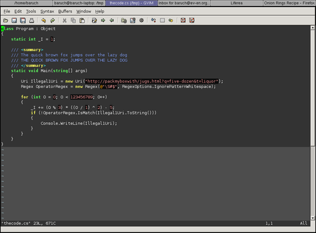Screen dimensions: 316x233
Task: Open Find and Replace from toolbar
Action: [94, 20]
